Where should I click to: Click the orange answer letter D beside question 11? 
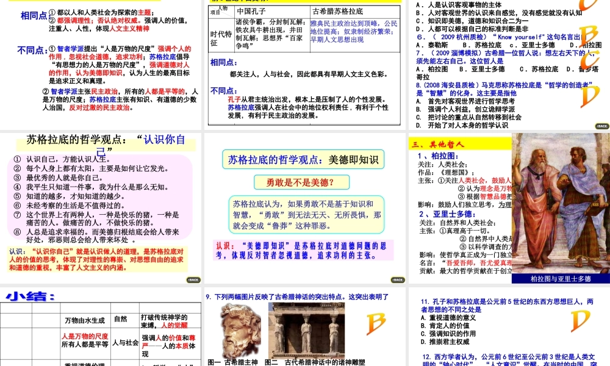coord(580,321)
